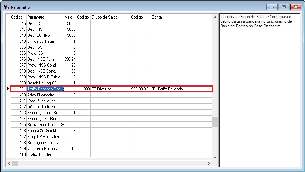Viewport: 305px width, 172px height.
Task: Select the (E) Diversos balance group cell
Action: (x=110, y=89)
